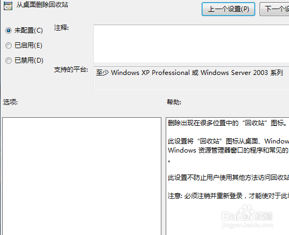
Task: Click the 选项: label
Action: click(10, 102)
